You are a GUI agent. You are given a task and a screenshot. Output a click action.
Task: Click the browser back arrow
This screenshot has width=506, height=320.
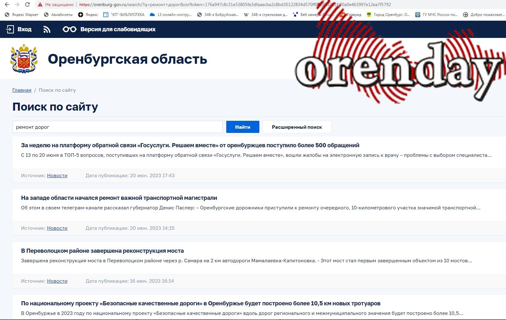click(7, 4)
